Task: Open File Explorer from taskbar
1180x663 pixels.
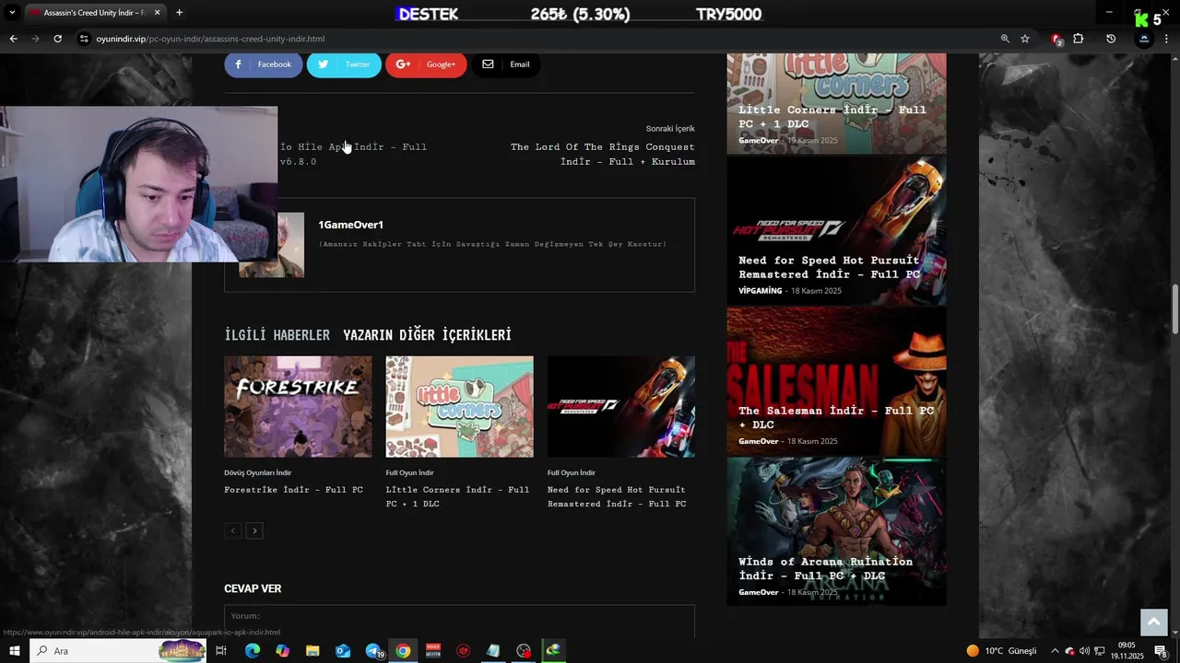Action: pos(313,651)
